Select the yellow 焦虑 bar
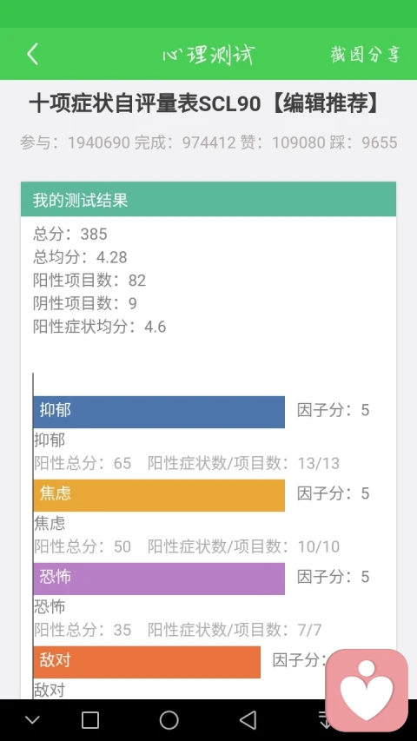The height and width of the screenshot is (741, 417). (159, 495)
